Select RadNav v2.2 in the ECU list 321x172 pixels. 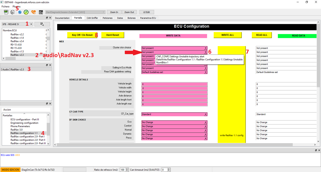17,34
